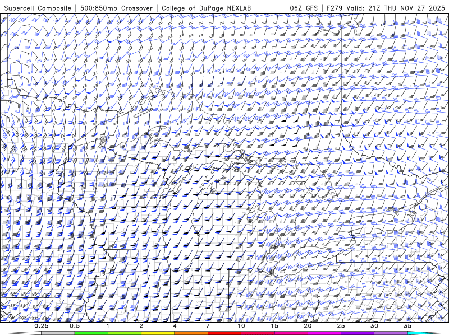Image resolution: width=449 pixels, height=336 pixels.
Task: Click the legend value 20
Action: pos(308,326)
